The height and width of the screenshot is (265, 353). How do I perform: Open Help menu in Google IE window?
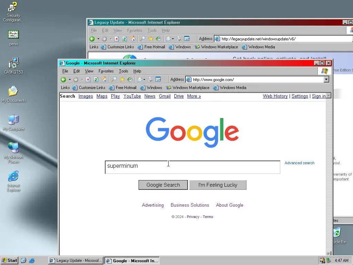(x=137, y=71)
